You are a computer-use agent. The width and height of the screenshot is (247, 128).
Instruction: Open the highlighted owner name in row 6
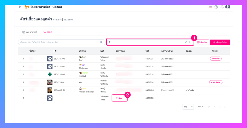(119, 98)
